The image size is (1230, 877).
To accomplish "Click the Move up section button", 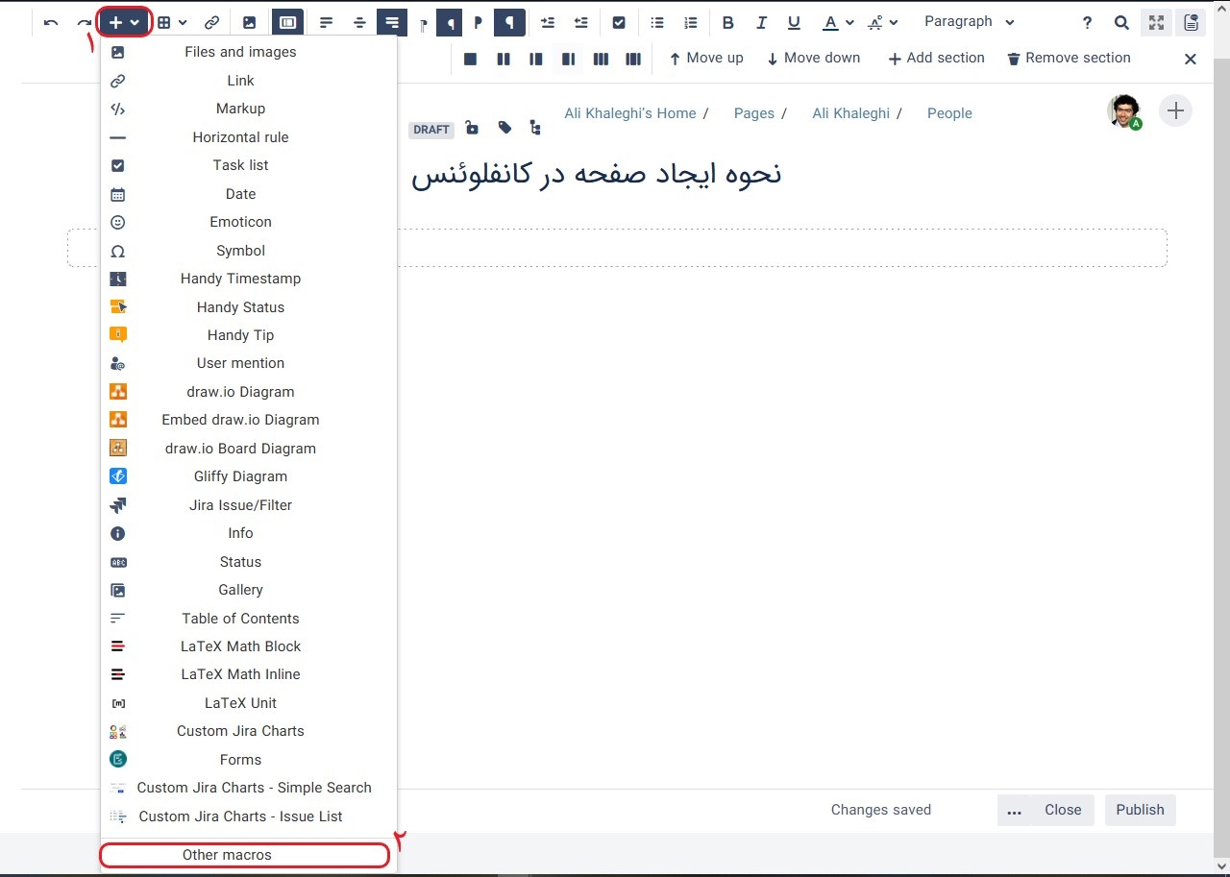I will 706,59.
